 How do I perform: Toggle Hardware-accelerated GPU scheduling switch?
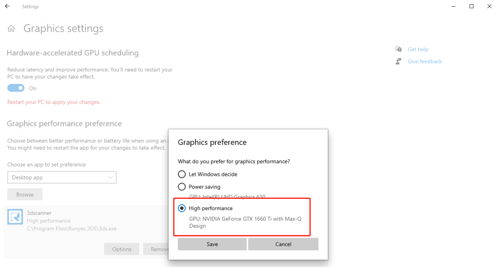pyautogui.click(x=16, y=88)
